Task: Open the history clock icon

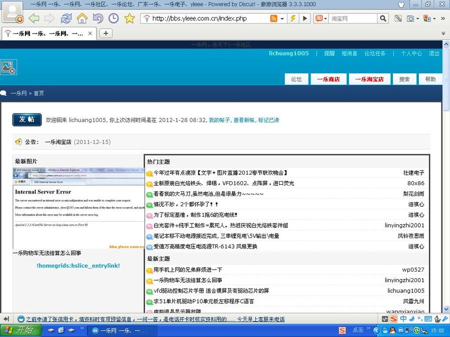Action: coord(113,18)
